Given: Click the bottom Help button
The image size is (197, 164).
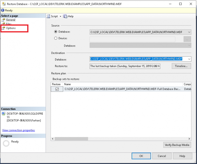Looking at the screenshot, I should [182, 156].
